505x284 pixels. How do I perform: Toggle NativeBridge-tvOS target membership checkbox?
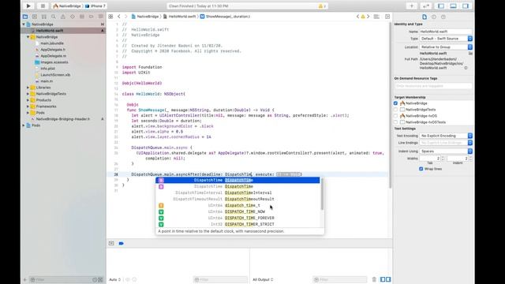[395, 116]
